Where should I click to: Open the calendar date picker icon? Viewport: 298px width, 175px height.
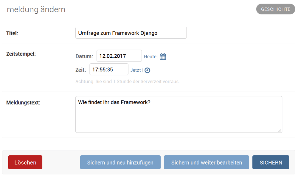click(x=163, y=56)
